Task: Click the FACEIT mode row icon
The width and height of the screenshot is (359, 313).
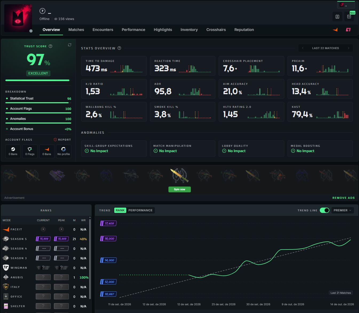Action: point(6,229)
